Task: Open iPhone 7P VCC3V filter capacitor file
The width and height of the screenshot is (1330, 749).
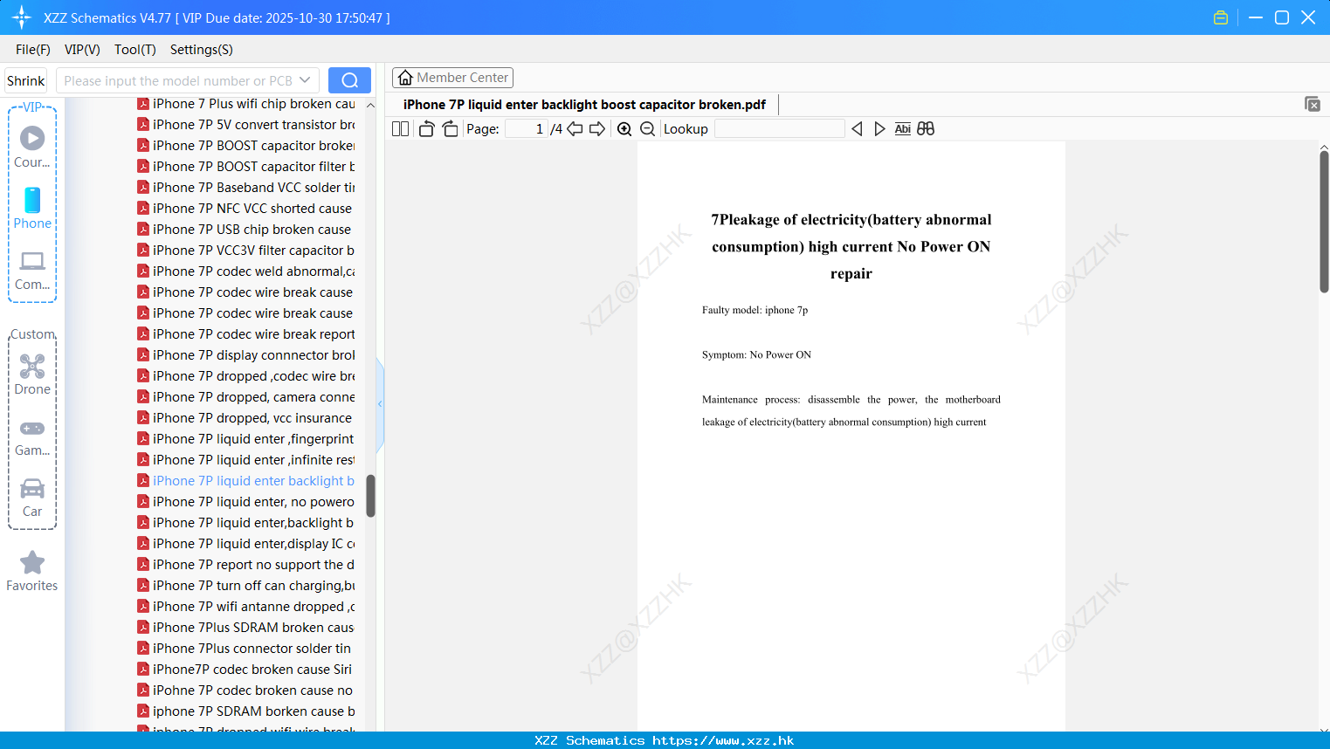Action: 246,251
